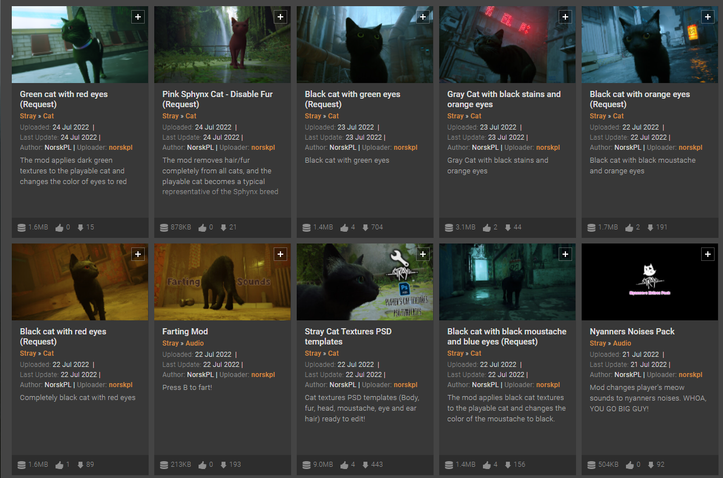Click Stray category on Pink Sphynx Cat card
The height and width of the screenshot is (478, 723).
pyautogui.click(x=171, y=116)
